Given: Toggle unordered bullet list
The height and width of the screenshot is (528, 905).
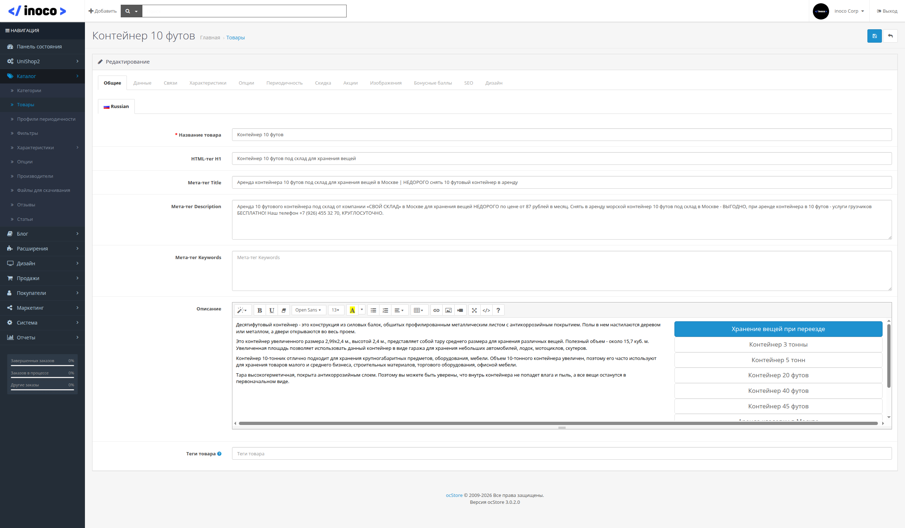Looking at the screenshot, I should pos(373,310).
